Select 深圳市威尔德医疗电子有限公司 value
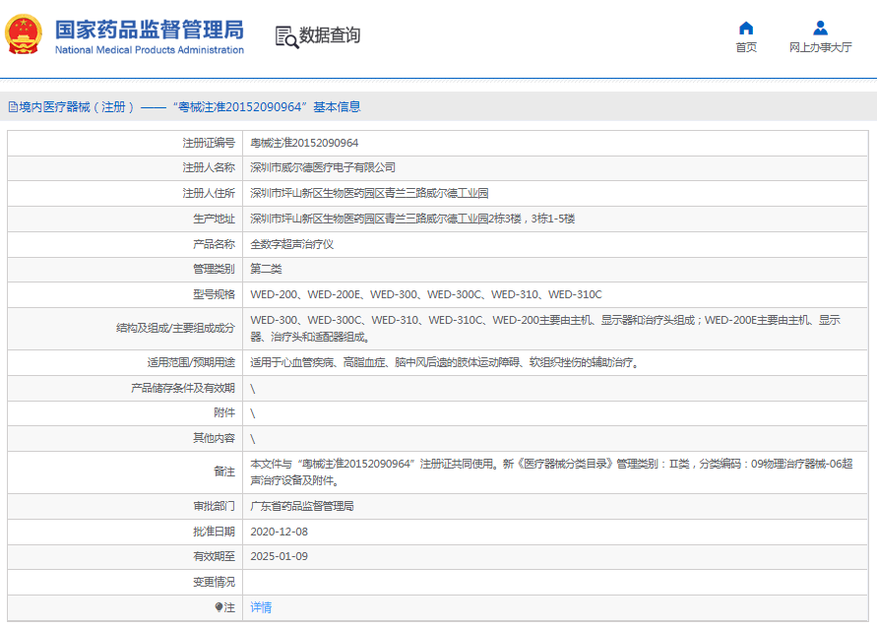 point(323,167)
